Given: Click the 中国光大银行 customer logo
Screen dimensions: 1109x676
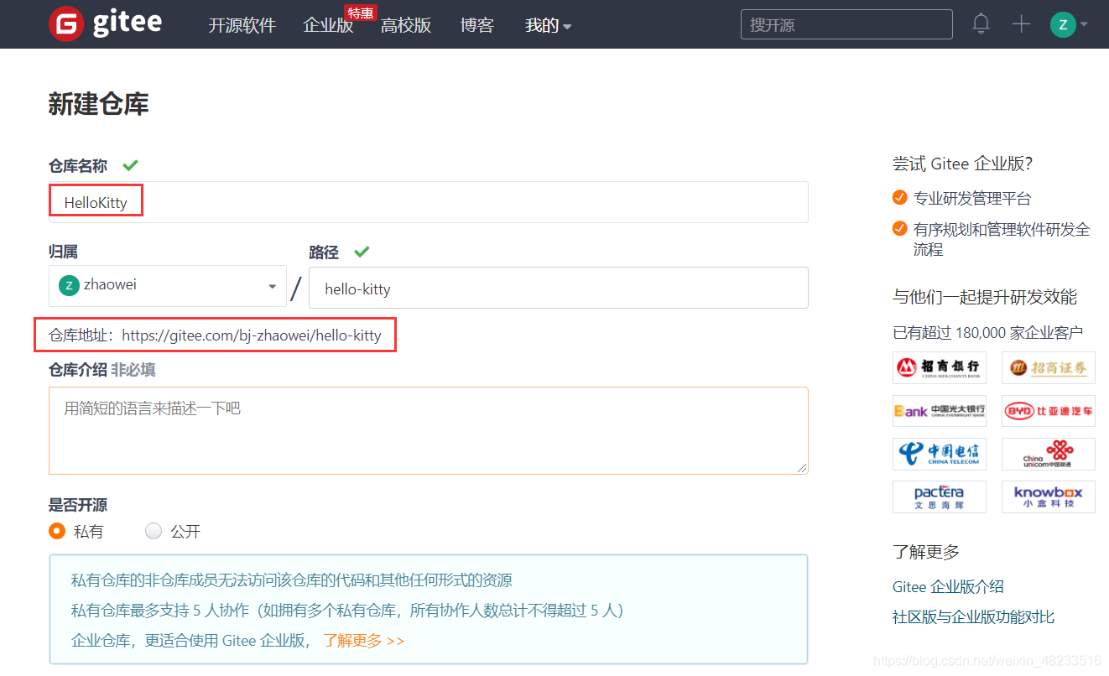Looking at the screenshot, I should pos(939,410).
